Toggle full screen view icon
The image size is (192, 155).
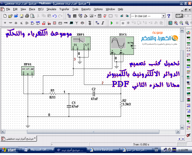(170, 23)
